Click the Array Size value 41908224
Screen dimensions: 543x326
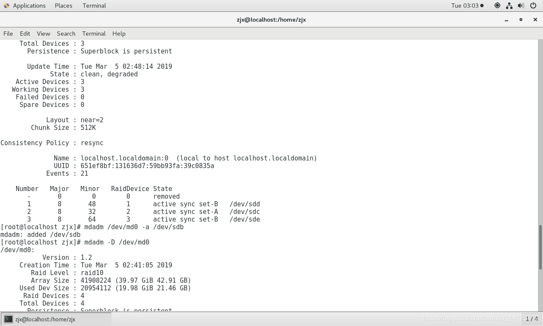coord(96,281)
